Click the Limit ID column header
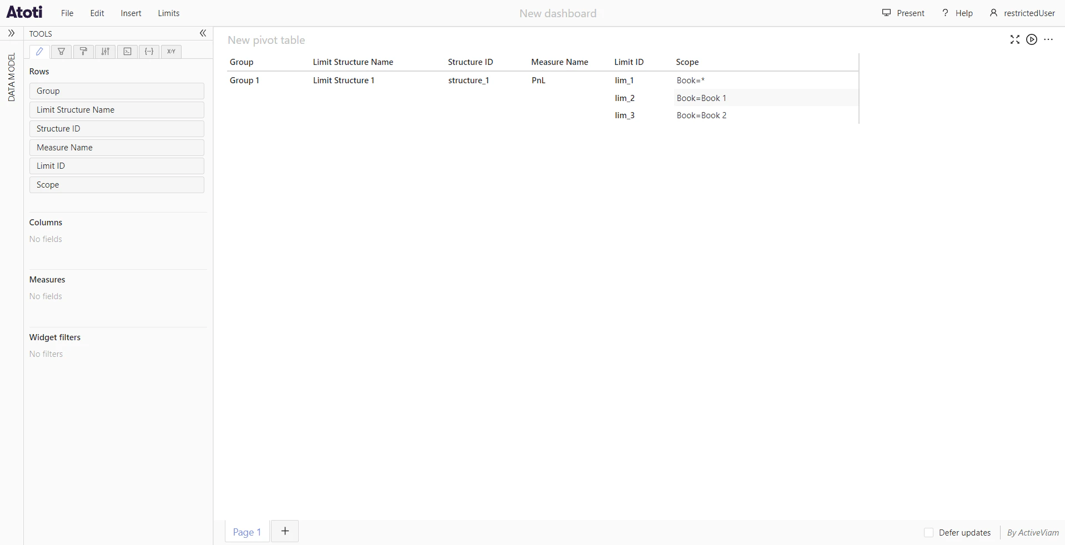 click(x=629, y=62)
